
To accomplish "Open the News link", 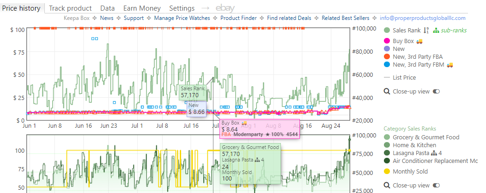I will [107, 18].
